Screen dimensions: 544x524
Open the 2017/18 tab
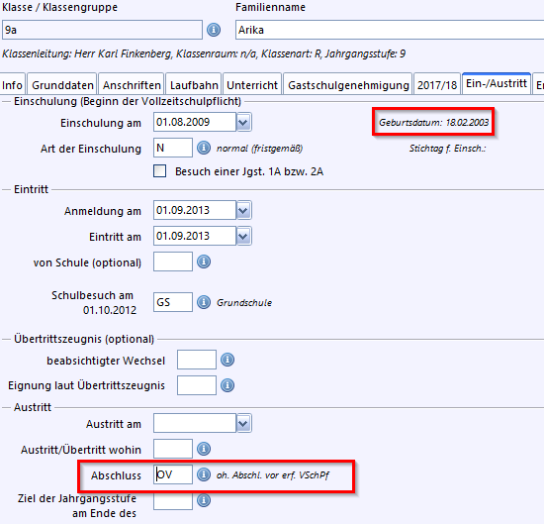point(437,84)
